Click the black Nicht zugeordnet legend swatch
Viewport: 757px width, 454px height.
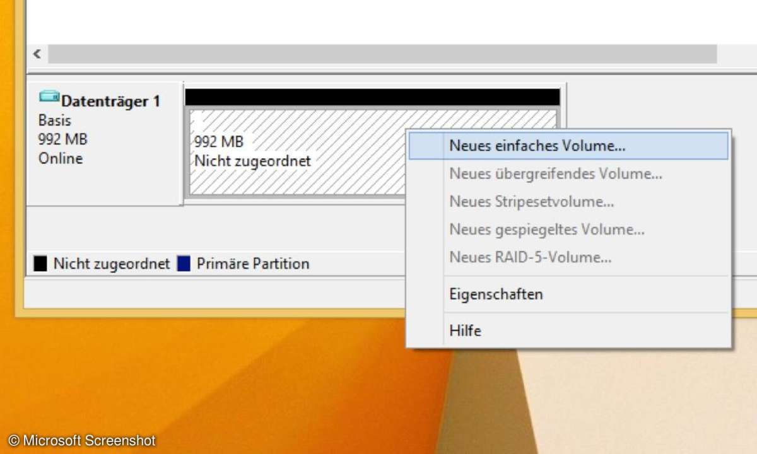pos(40,264)
